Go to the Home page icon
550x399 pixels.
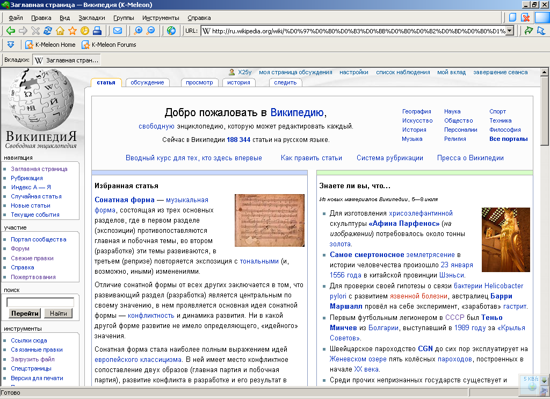click(x=60, y=31)
